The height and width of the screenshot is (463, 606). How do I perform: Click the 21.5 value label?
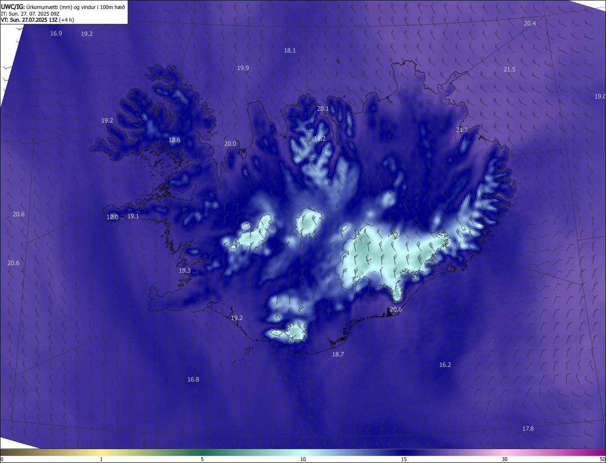[x=509, y=69]
